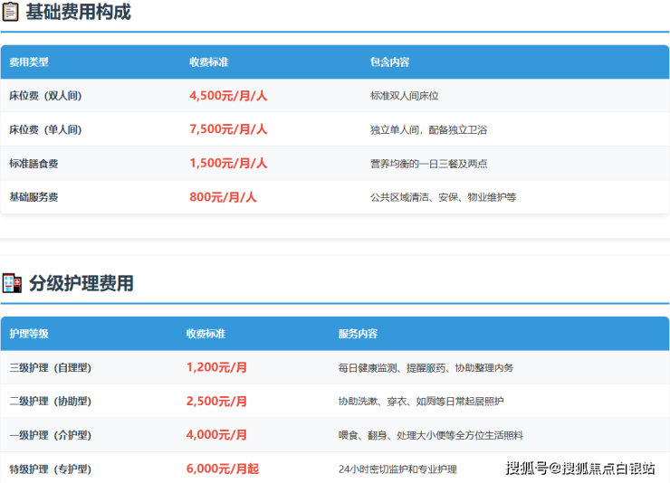Image resolution: width=670 pixels, height=483 pixels.
Task: Select the 标准膳食费 row label
Action: click(x=33, y=164)
